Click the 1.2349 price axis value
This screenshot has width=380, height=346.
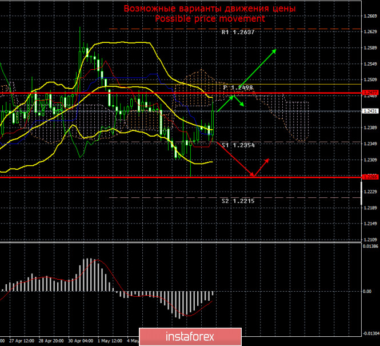click(371, 144)
